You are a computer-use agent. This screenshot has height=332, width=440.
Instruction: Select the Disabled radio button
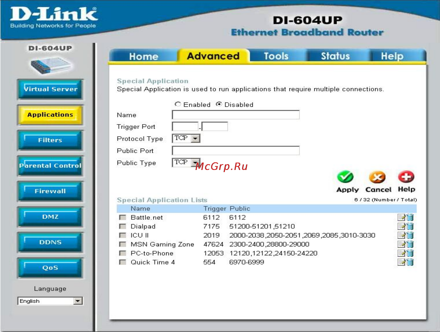219,104
